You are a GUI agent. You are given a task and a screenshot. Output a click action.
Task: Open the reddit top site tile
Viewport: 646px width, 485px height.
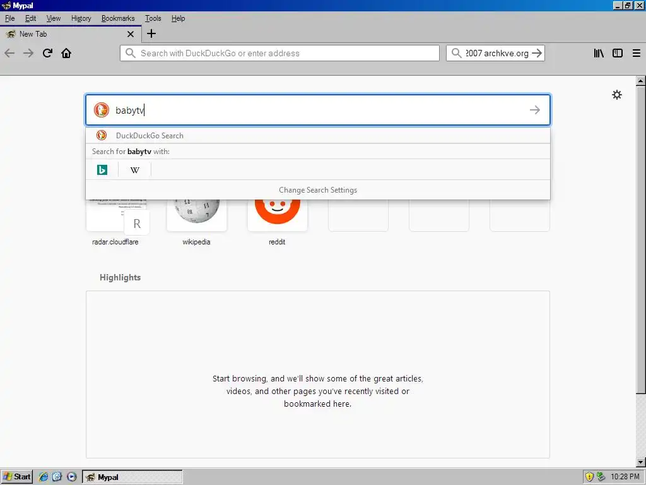(x=278, y=223)
